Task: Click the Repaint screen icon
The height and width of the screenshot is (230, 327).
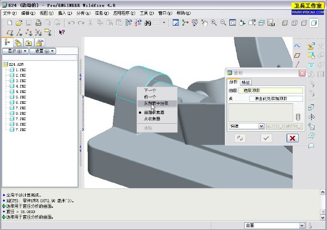Action: (175, 22)
